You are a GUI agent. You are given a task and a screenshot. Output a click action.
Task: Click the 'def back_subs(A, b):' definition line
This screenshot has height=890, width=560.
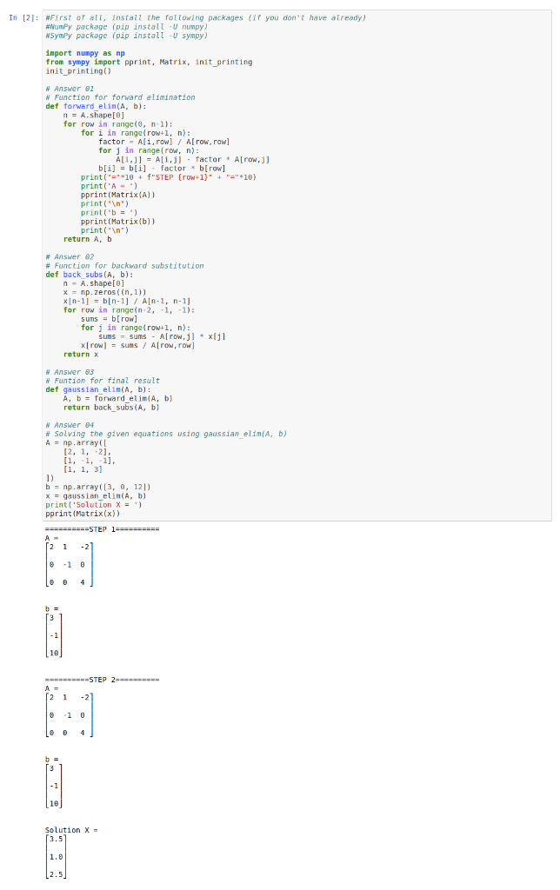[90, 275]
